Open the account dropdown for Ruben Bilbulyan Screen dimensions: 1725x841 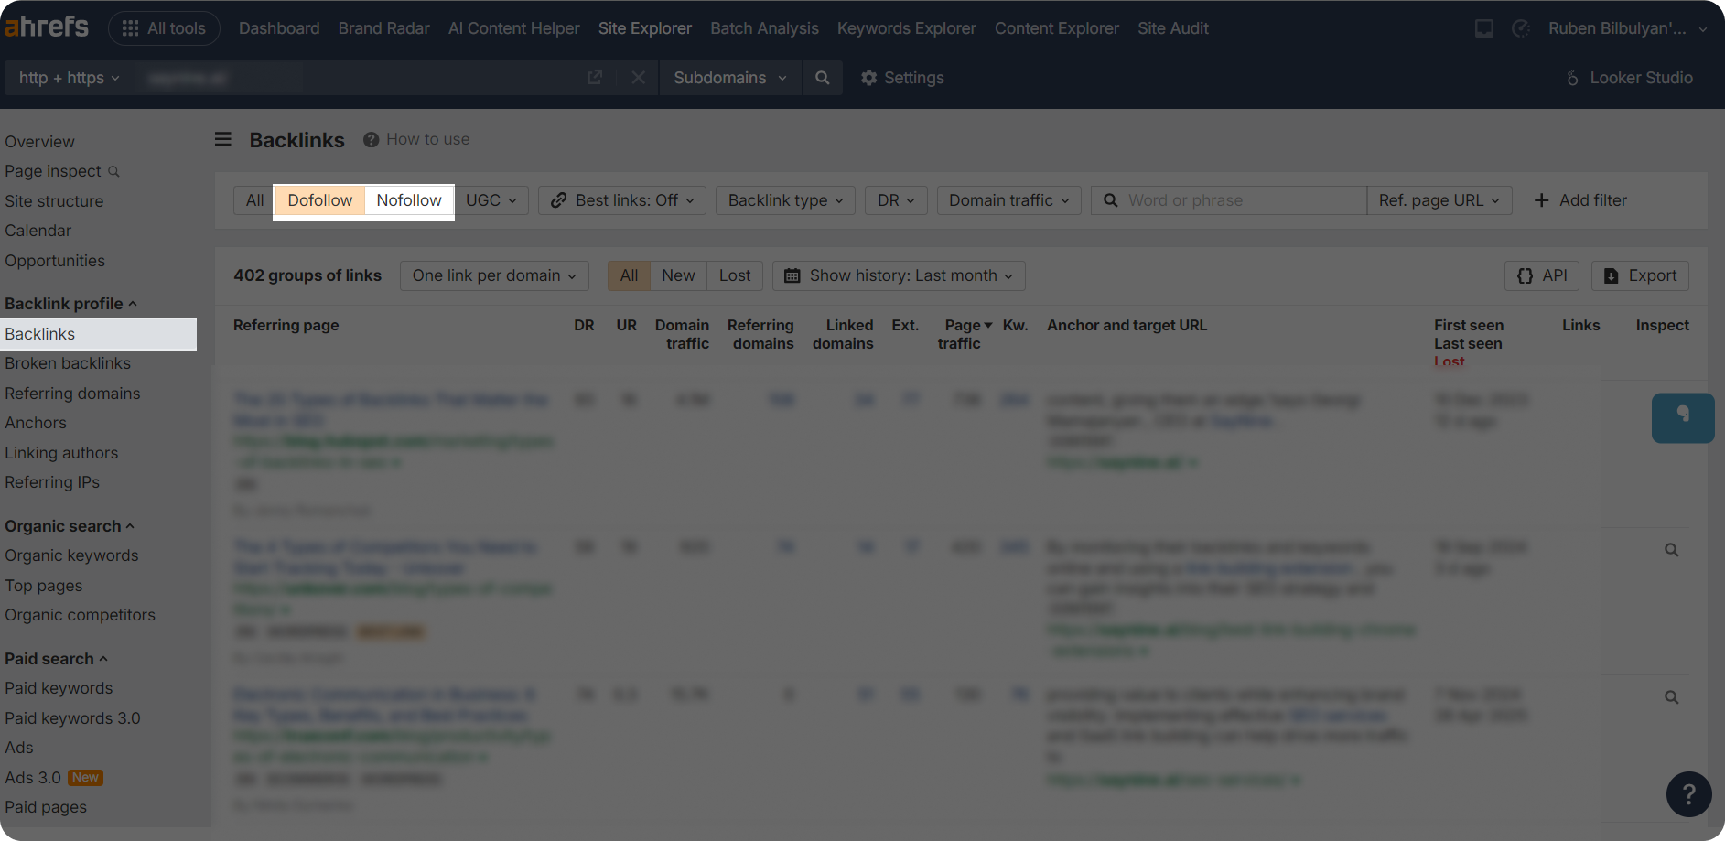[x=1628, y=28]
